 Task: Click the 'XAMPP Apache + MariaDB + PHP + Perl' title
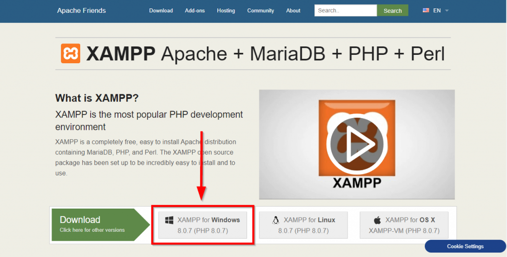(265, 53)
